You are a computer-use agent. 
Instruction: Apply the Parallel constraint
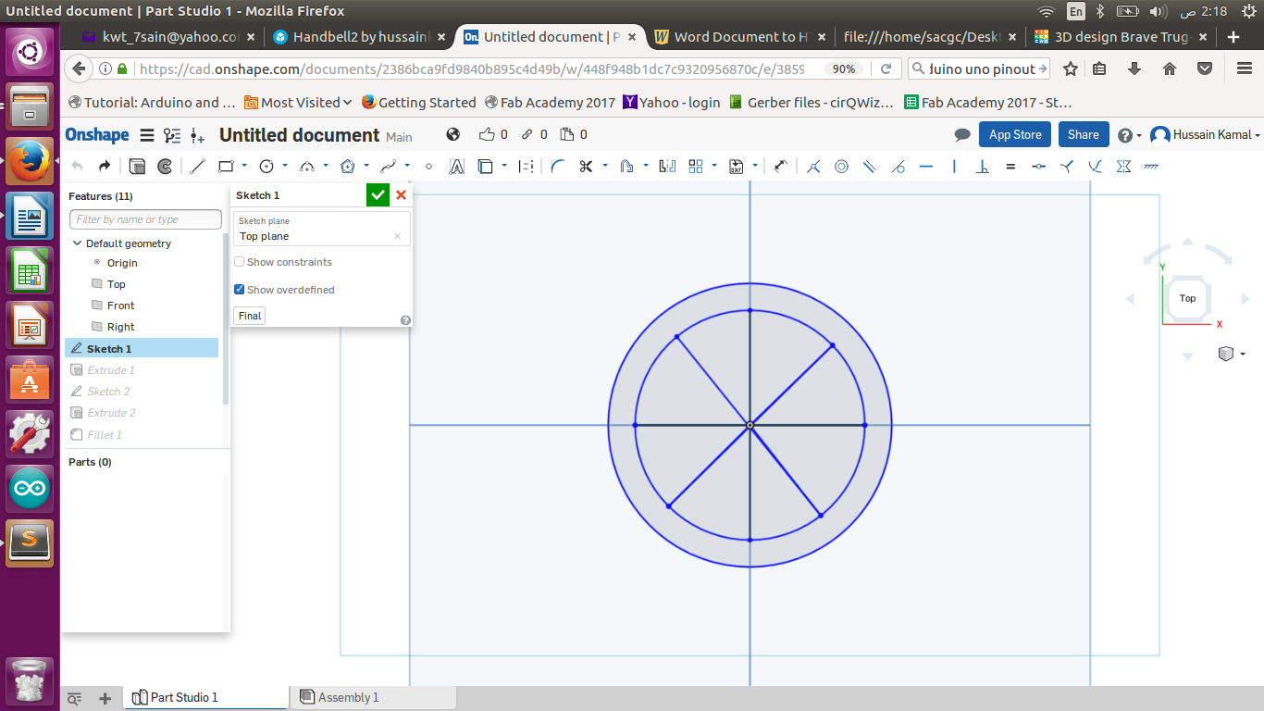pos(870,167)
